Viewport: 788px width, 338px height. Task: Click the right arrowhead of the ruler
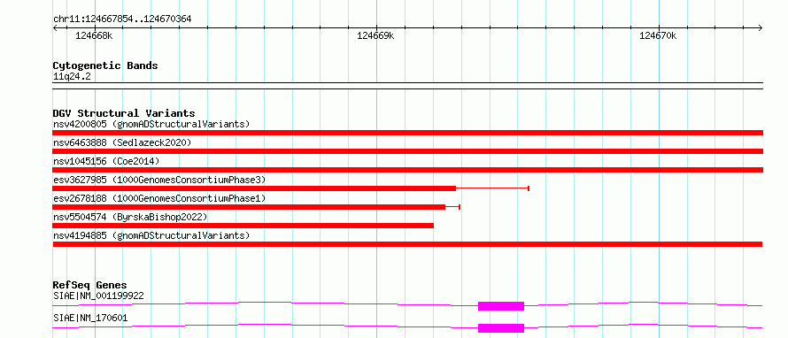click(761, 27)
